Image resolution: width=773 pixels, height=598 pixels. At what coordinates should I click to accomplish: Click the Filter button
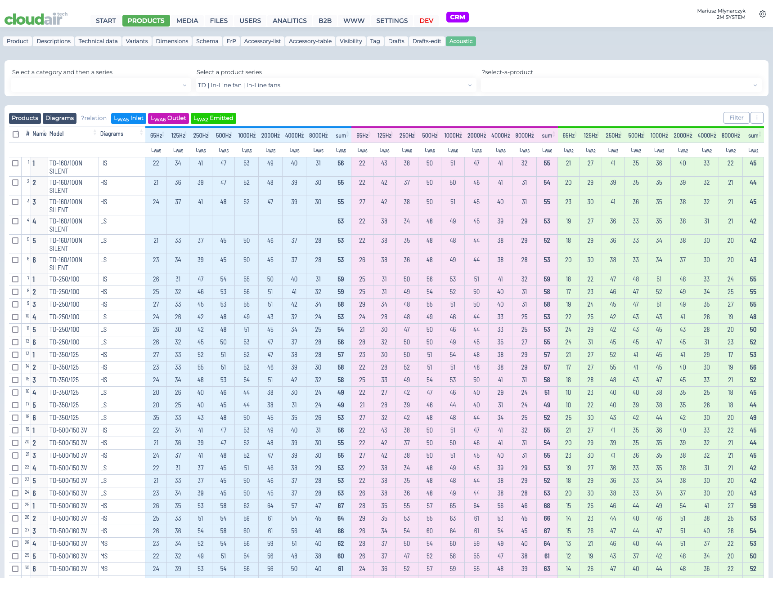coord(737,118)
